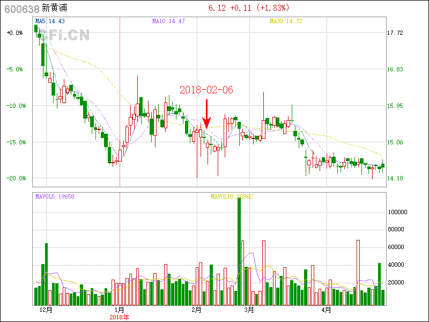Select the 12月 marker on the time axis
Image resolution: width=429 pixels, height=322 pixels.
click(46, 310)
